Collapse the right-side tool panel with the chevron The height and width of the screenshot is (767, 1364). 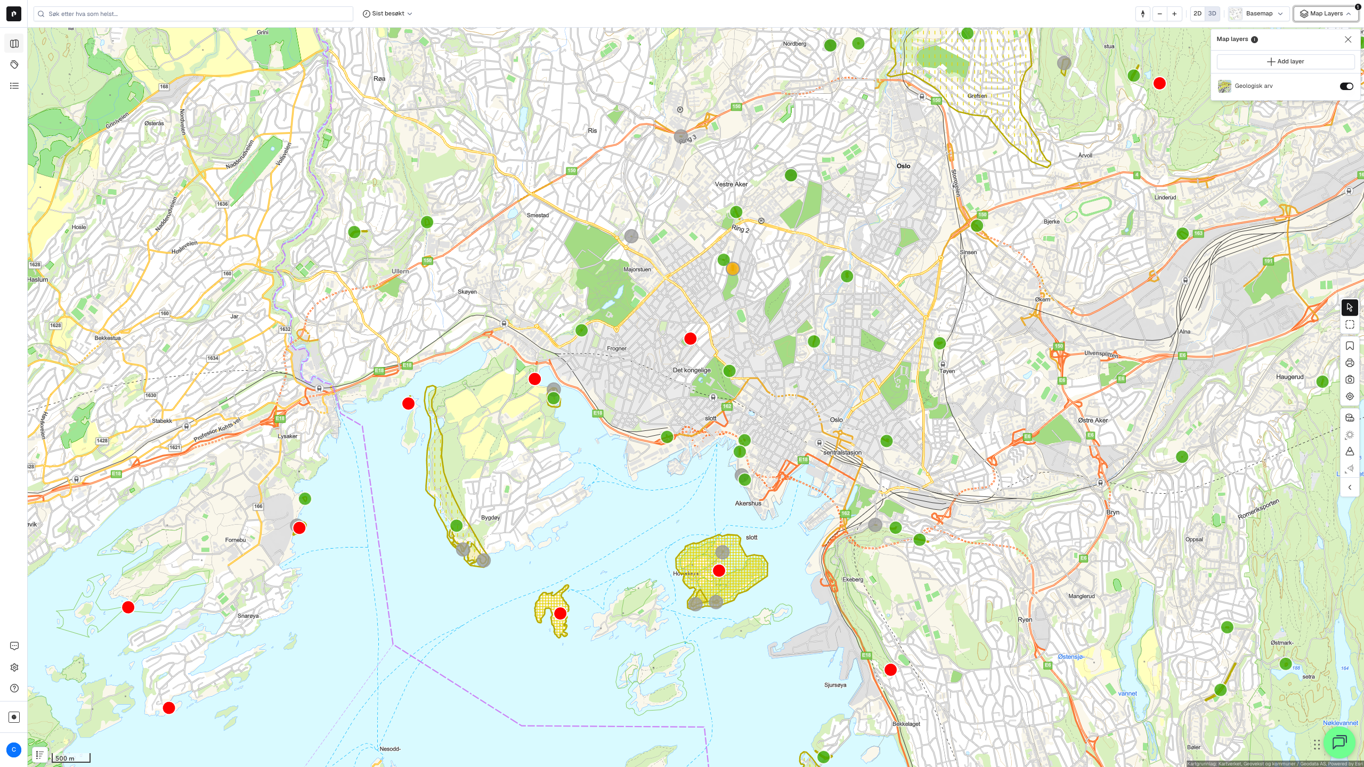point(1350,487)
